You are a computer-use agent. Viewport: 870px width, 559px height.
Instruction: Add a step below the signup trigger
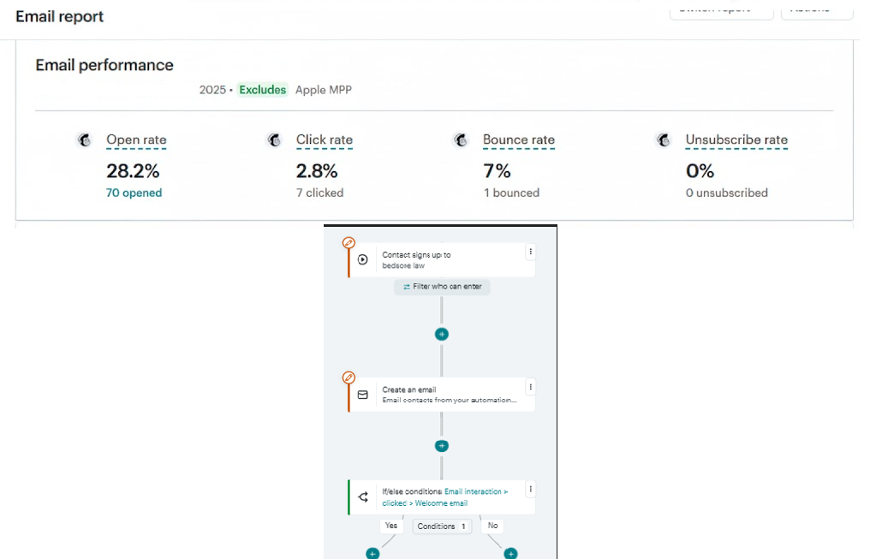pos(442,334)
